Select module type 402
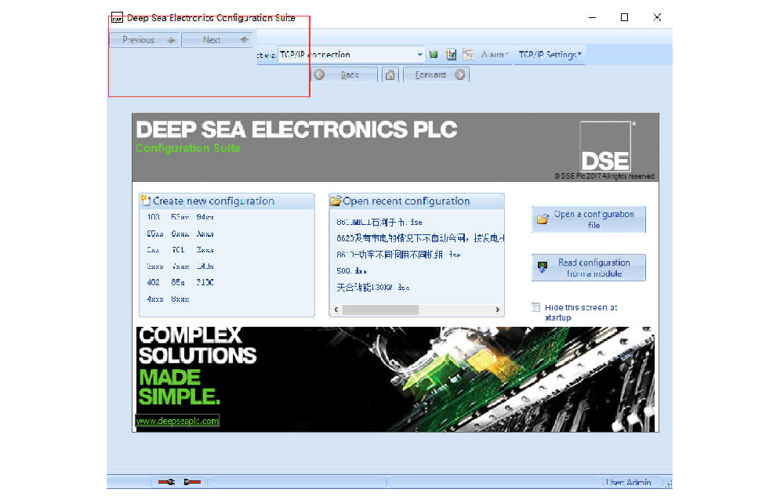The height and width of the screenshot is (500, 784). pos(153,282)
